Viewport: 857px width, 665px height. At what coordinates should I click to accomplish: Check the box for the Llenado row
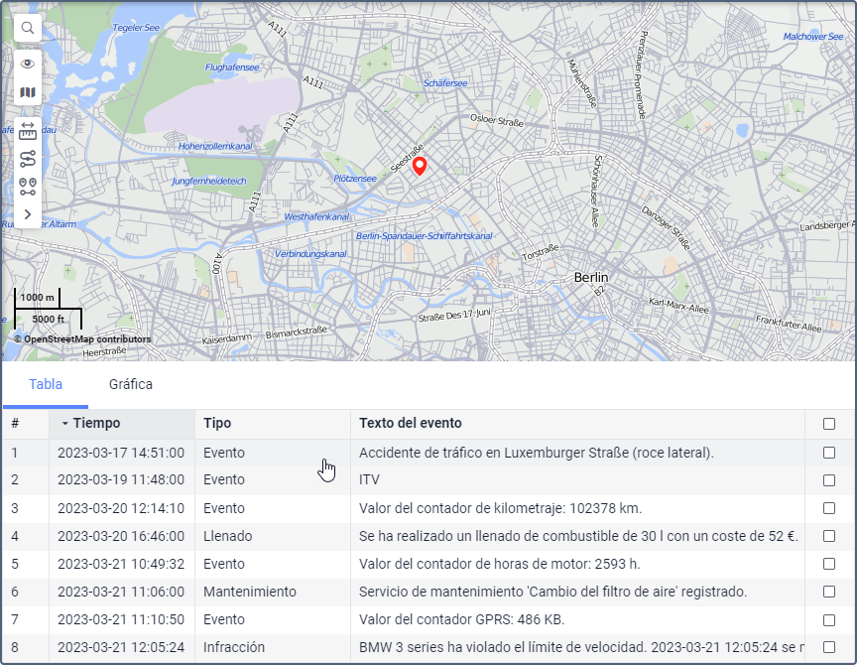tap(829, 536)
